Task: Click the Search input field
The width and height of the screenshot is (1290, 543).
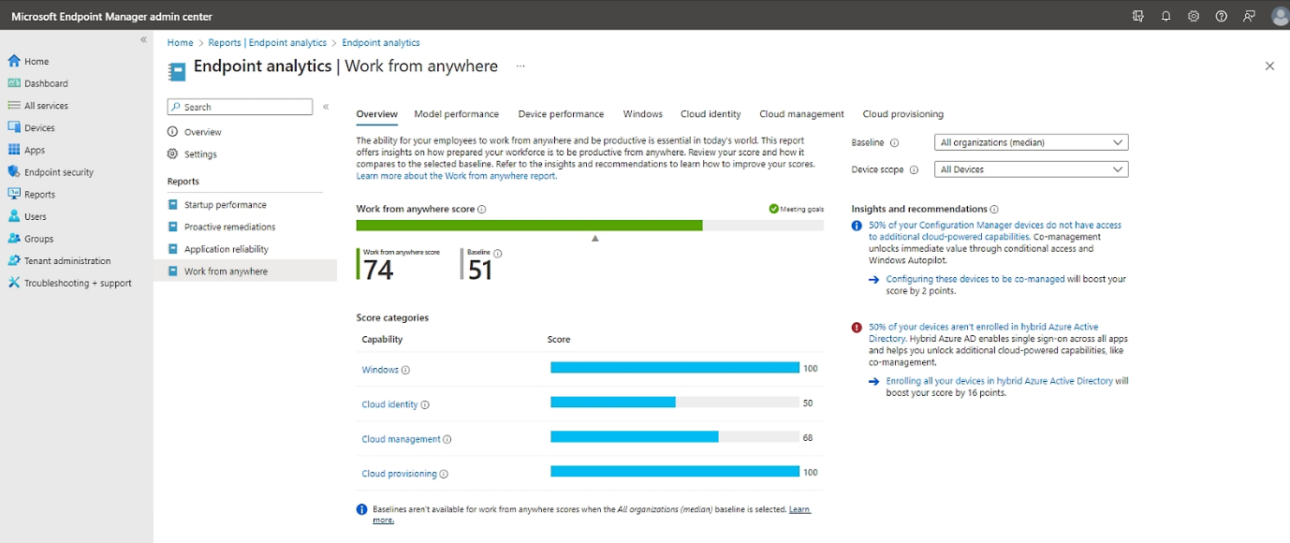Action: coord(240,107)
